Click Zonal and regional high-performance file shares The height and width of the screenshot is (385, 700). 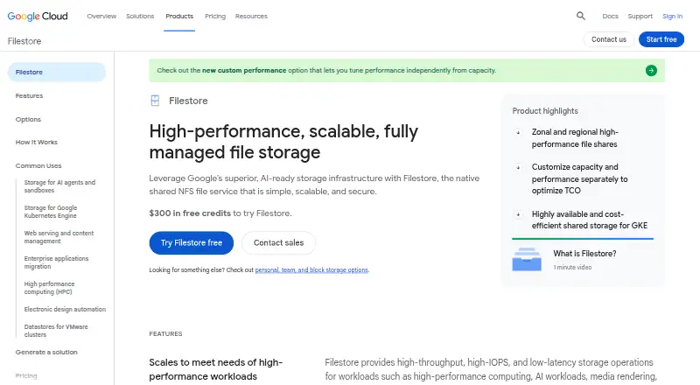[575, 138]
